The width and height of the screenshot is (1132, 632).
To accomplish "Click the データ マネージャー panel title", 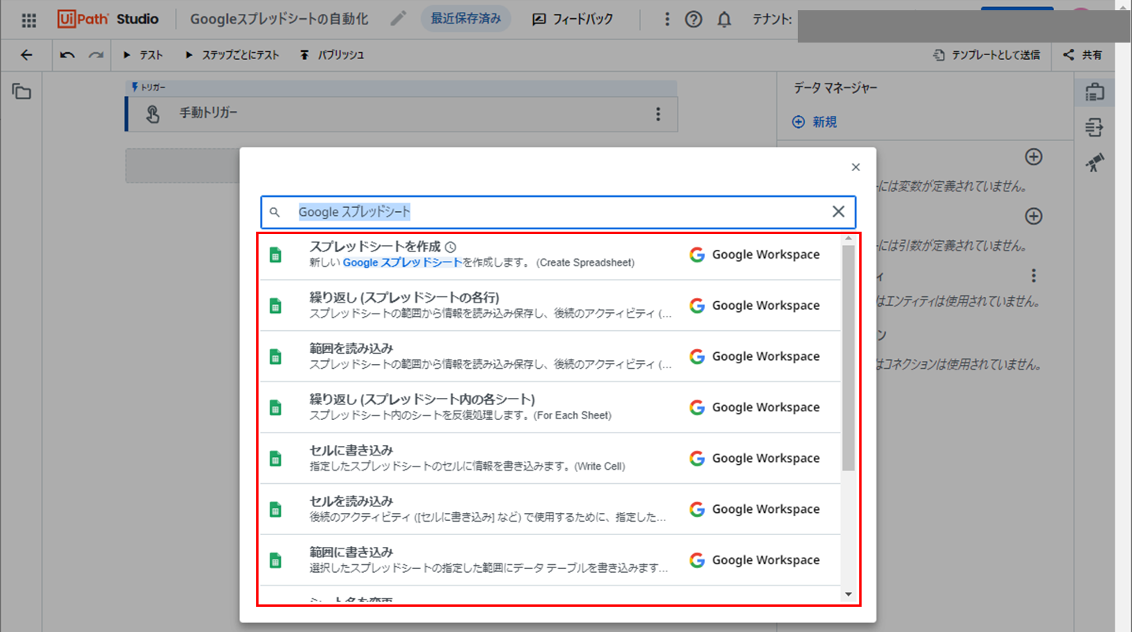I will pos(835,88).
